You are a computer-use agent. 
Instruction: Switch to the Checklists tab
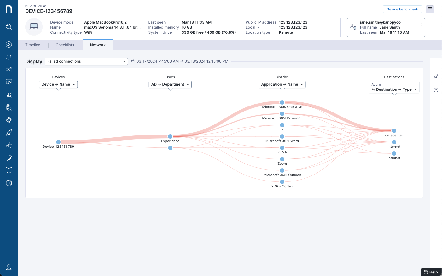tap(65, 45)
